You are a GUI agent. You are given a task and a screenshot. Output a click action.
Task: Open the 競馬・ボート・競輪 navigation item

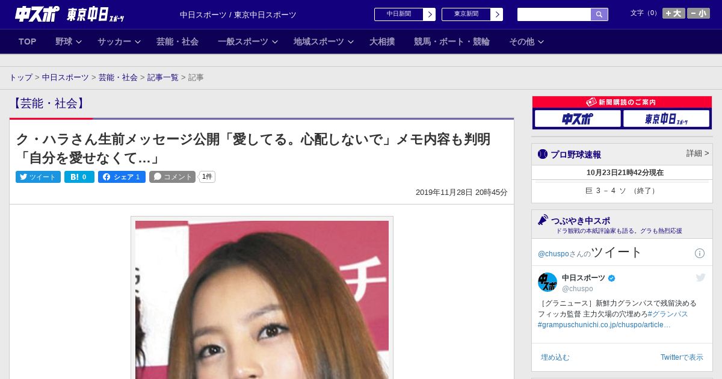452,42
